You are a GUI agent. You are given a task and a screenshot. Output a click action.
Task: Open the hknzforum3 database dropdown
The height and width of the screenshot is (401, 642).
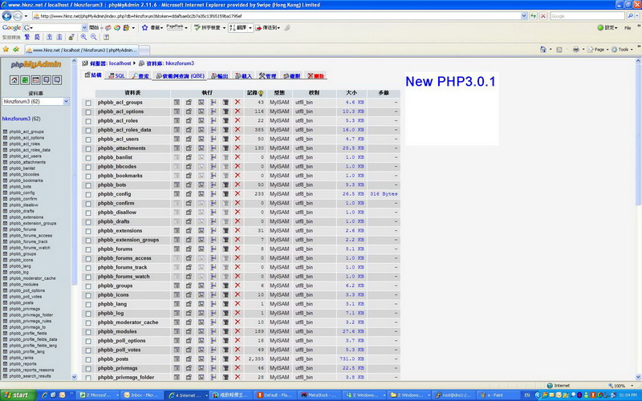point(35,102)
